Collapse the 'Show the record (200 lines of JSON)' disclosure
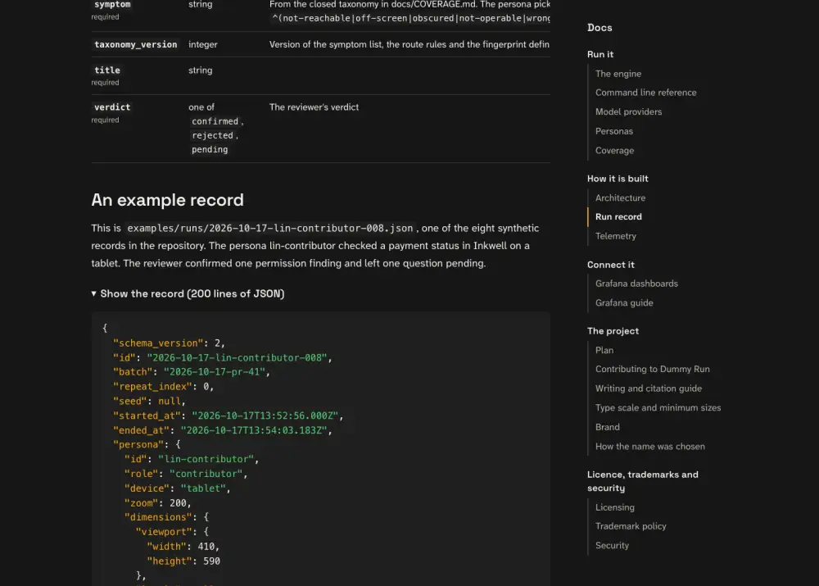This screenshot has width=819, height=586. (x=188, y=293)
